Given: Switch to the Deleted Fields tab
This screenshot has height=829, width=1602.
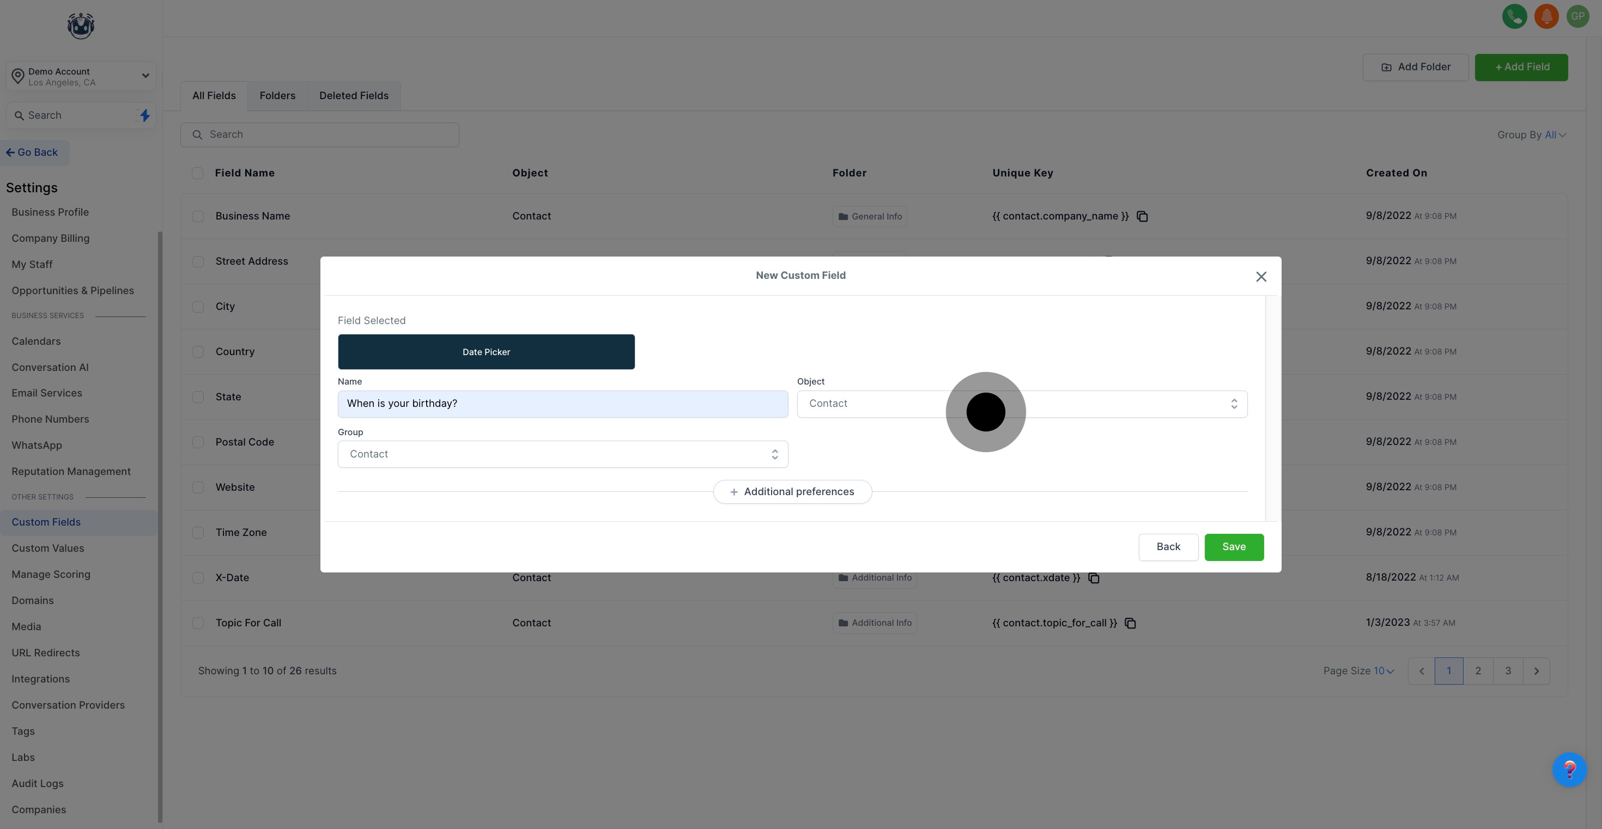Looking at the screenshot, I should (354, 96).
